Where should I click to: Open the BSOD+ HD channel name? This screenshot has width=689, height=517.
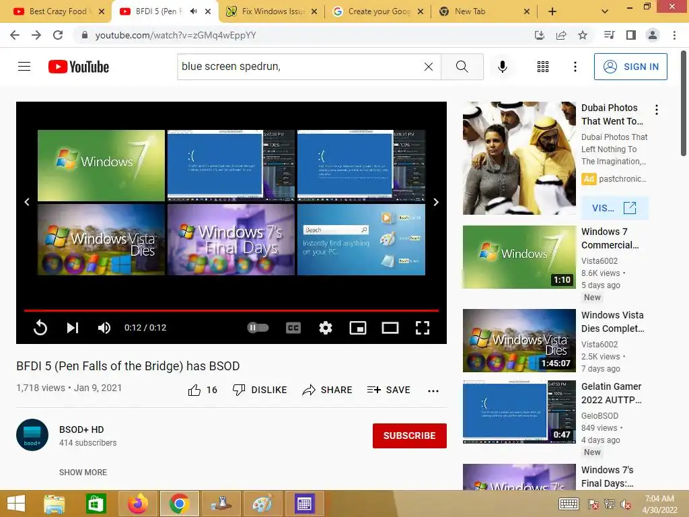(81, 429)
